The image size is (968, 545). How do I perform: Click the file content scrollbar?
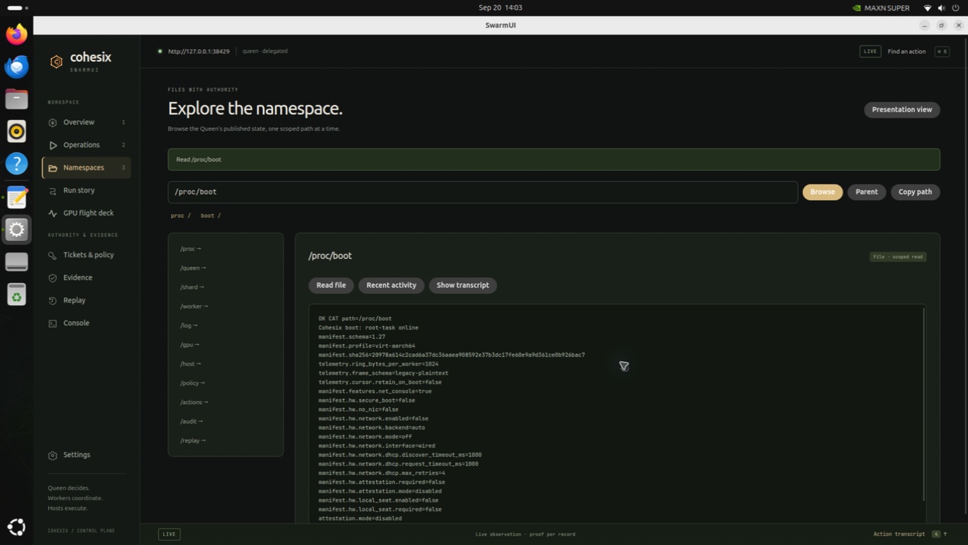pyautogui.click(x=924, y=404)
